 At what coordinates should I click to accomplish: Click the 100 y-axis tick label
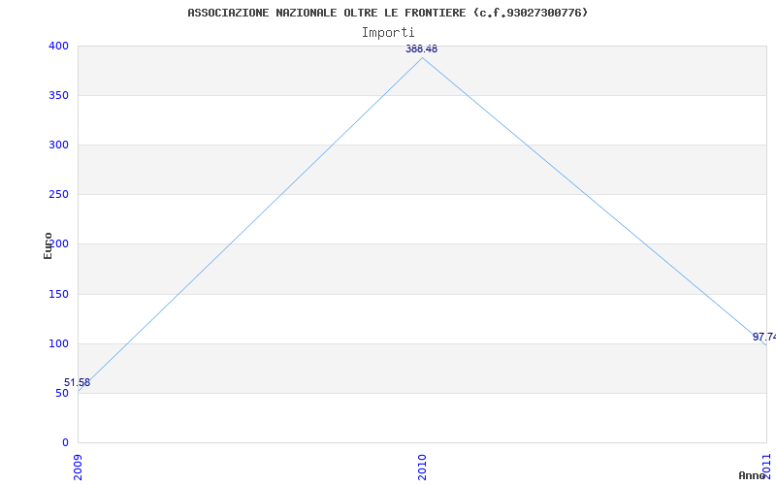(x=58, y=344)
